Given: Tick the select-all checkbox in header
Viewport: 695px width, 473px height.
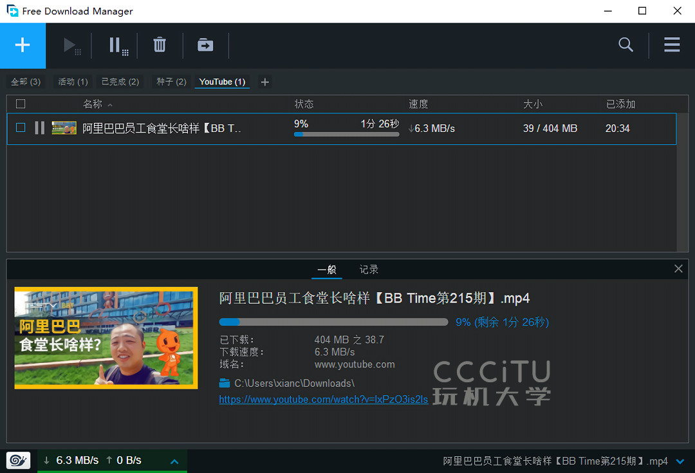Looking at the screenshot, I should point(21,104).
